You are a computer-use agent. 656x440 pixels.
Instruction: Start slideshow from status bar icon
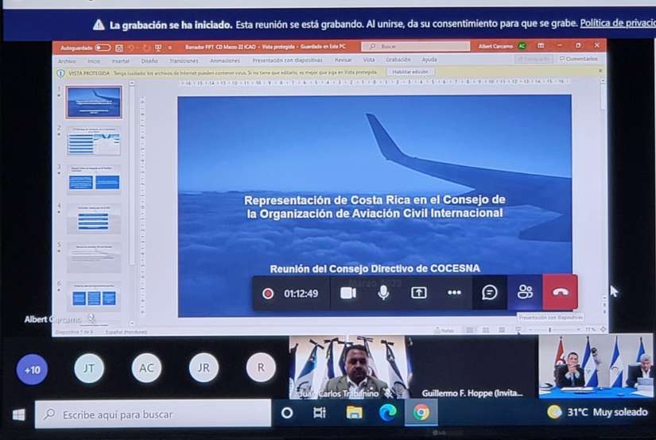[518, 330]
